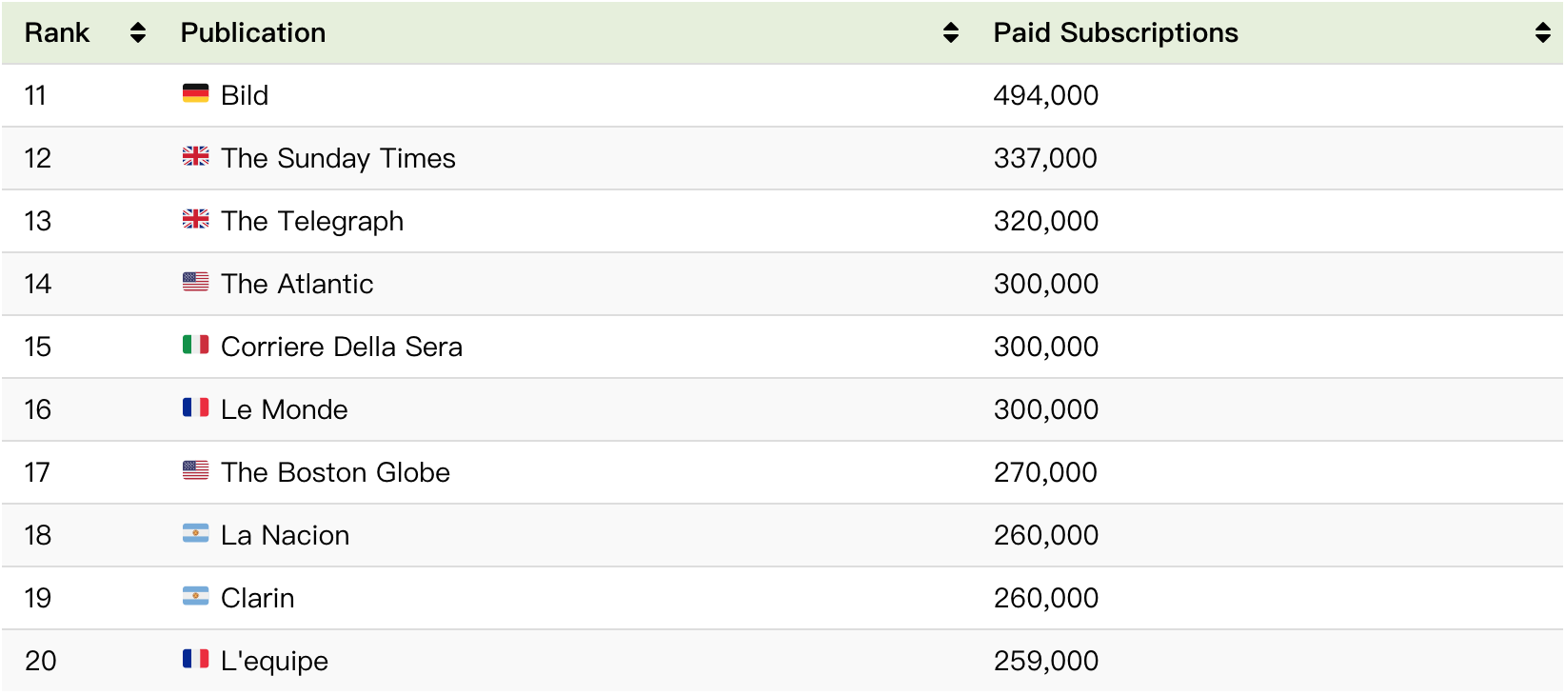Image resolution: width=1565 pixels, height=695 pixels.
Task: Click The Boston Globe publication name
Action: pos(335,472)
